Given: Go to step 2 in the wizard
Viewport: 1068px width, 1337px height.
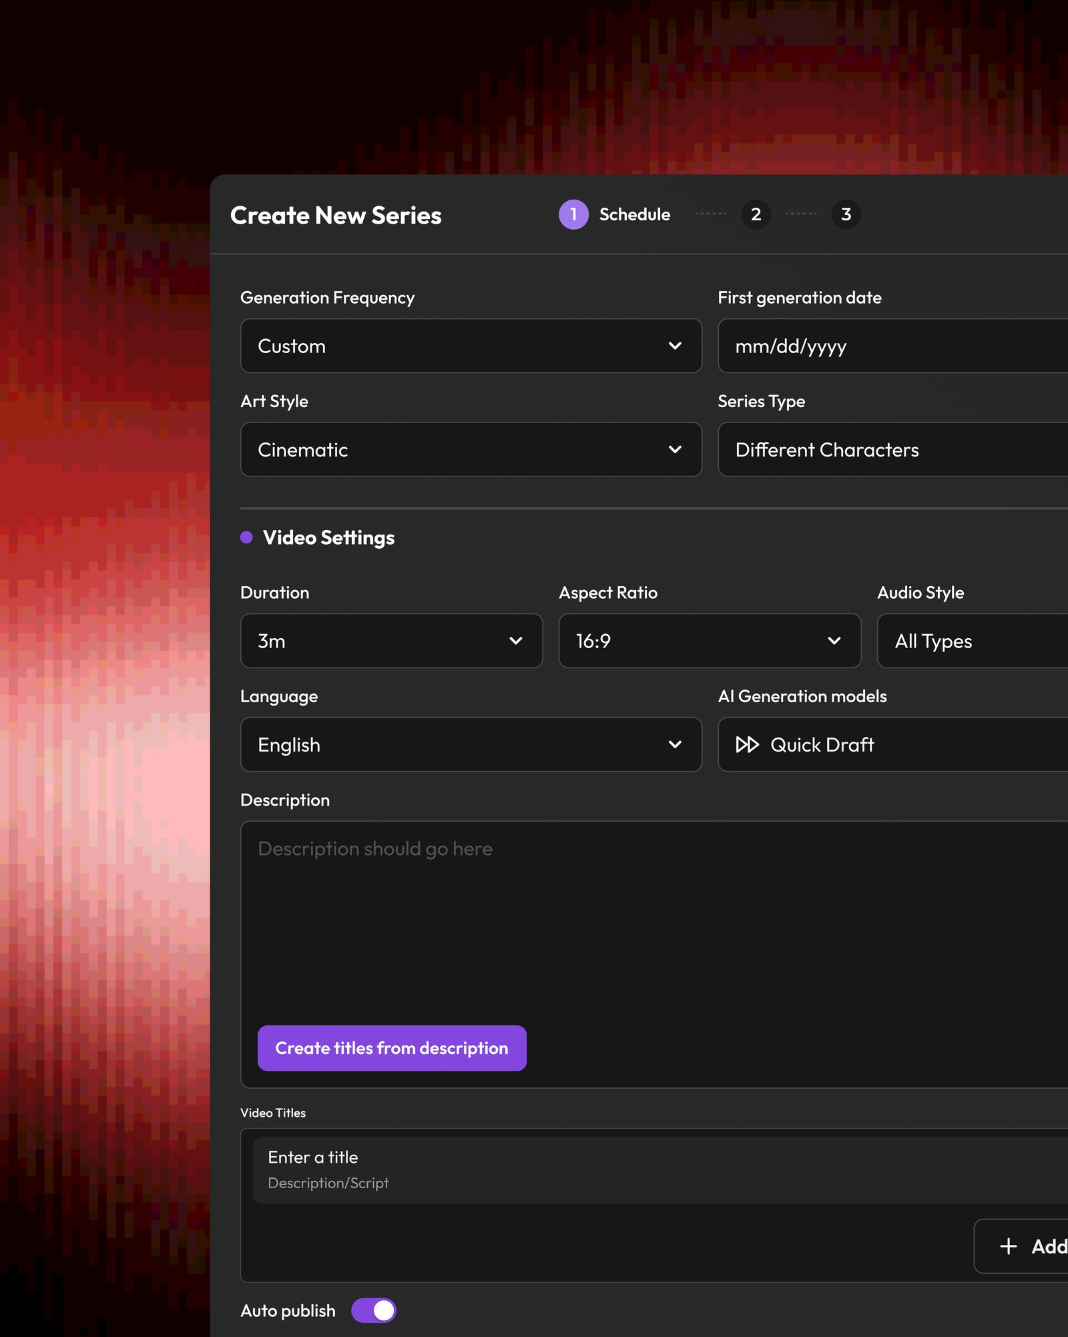Looking at the screenshot, I should coord(756,214).
